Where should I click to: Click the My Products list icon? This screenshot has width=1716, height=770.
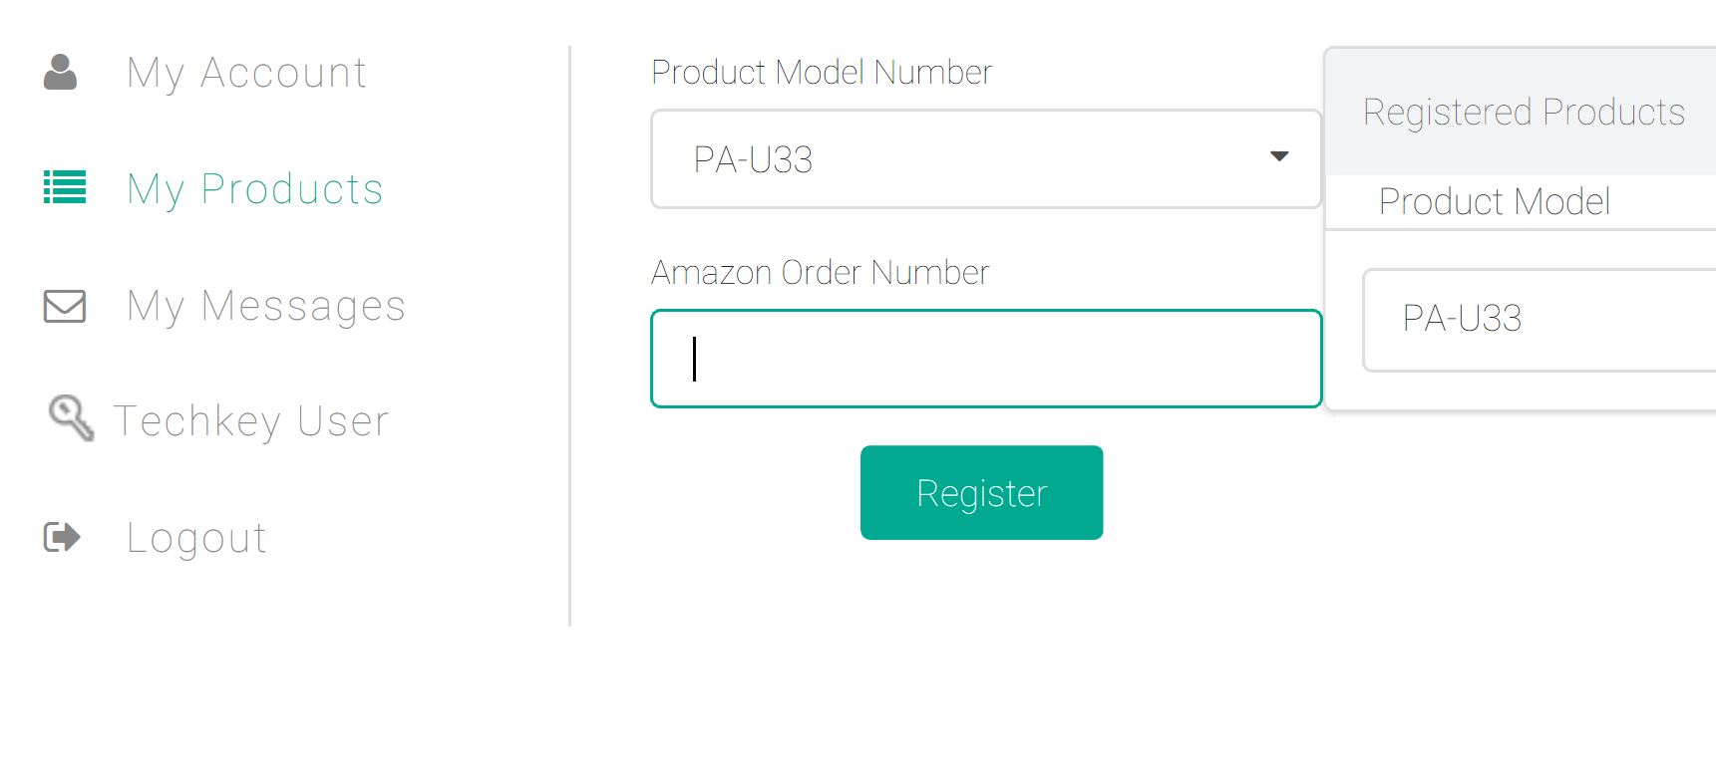point(65,187)
